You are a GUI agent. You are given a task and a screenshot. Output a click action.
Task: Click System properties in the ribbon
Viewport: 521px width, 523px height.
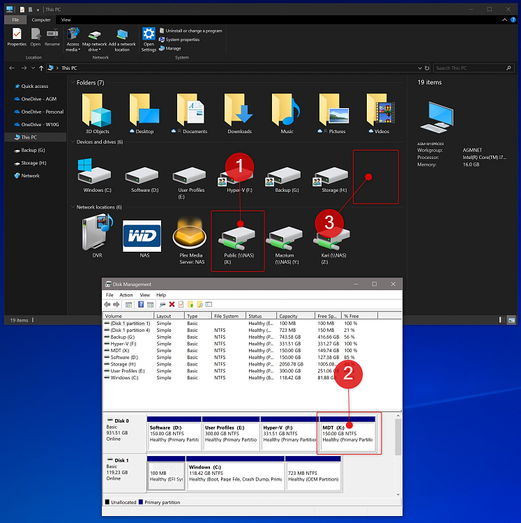179,39
